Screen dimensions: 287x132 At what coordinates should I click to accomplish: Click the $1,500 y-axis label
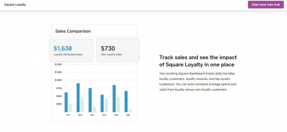58,64
